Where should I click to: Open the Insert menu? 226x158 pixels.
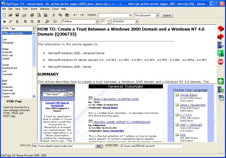(34, 9)
